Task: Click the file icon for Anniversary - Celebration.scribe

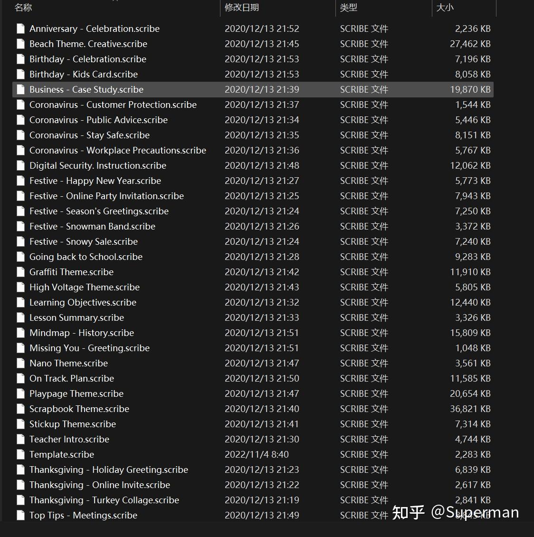Action: tap(20, 29)
